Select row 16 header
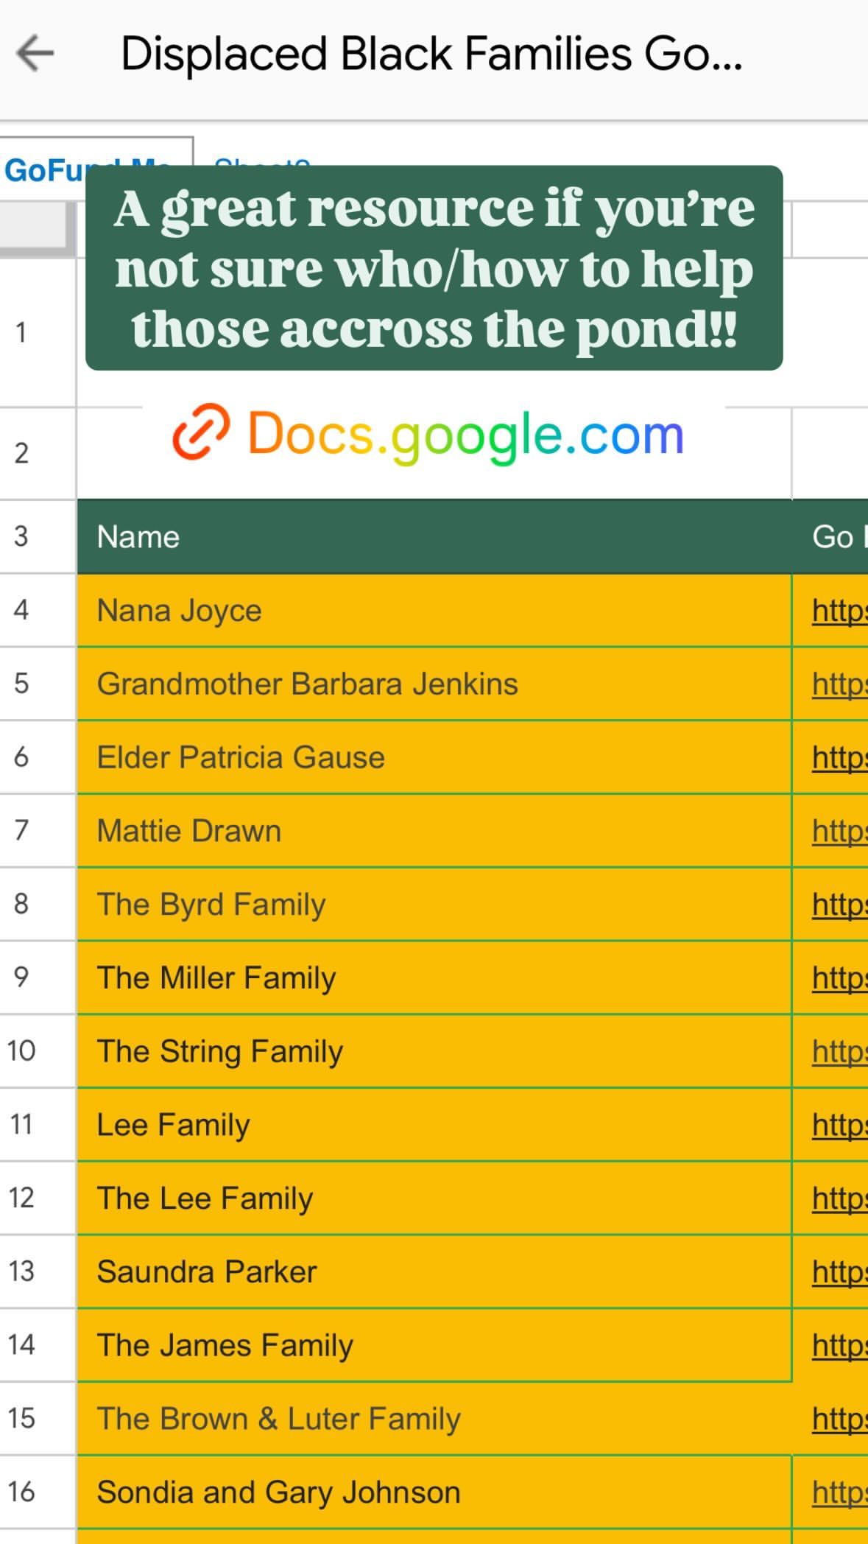The height and width of the screenshot is (1544, 868). 22,1492
